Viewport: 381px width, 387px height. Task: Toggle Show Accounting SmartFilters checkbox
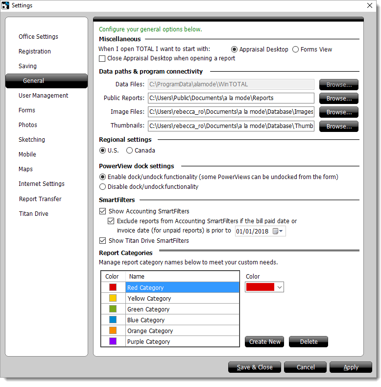pos(102,211)
